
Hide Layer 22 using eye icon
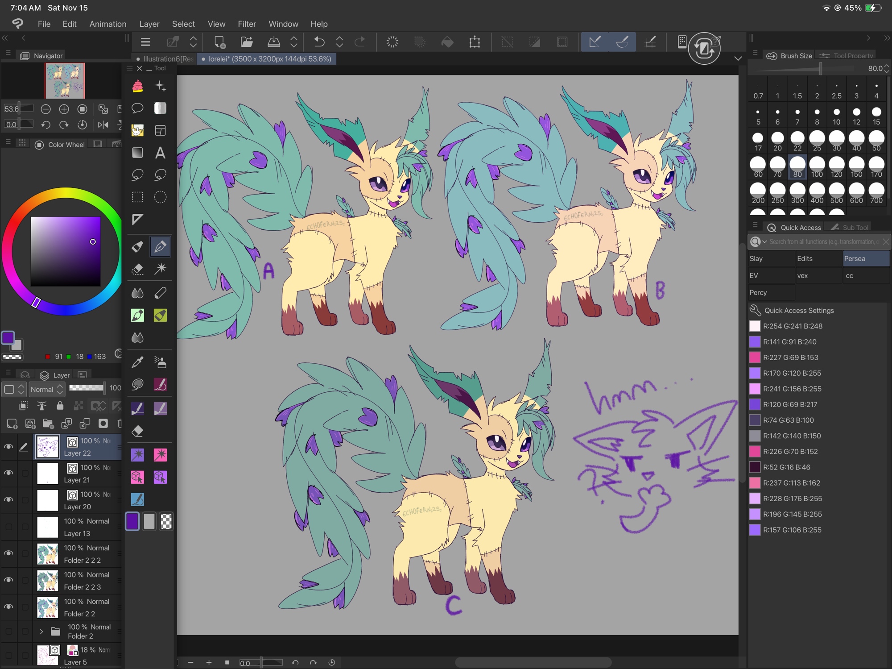(x=8, y=447)
